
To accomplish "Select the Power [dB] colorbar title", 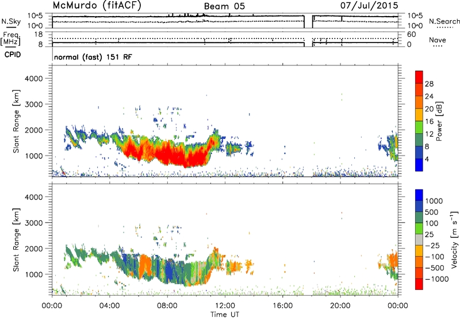I will (439, 121).
